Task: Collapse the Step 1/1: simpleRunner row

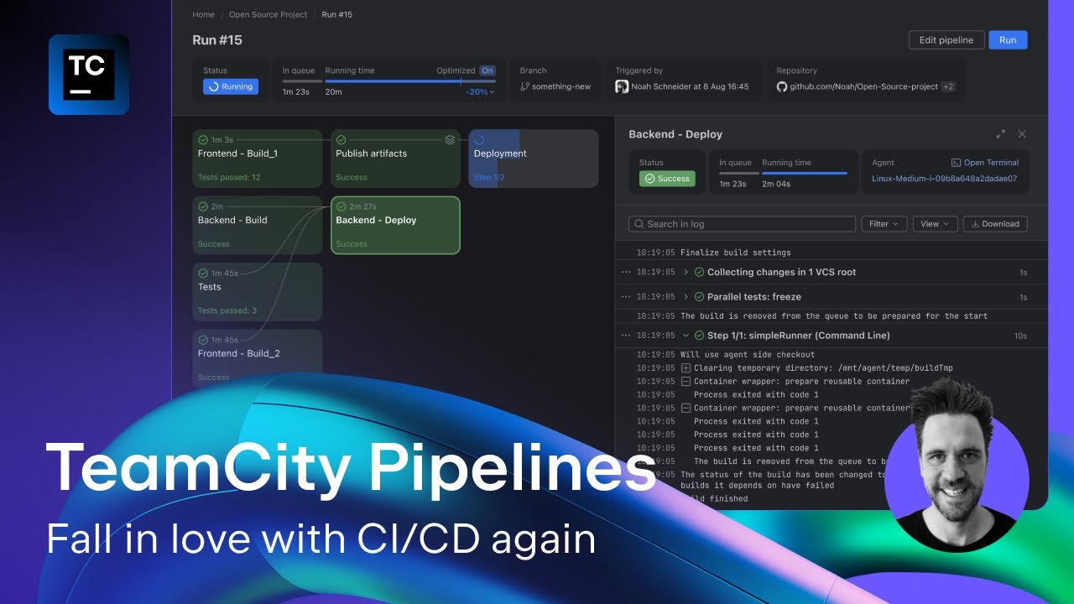Action: coord(686,336)
